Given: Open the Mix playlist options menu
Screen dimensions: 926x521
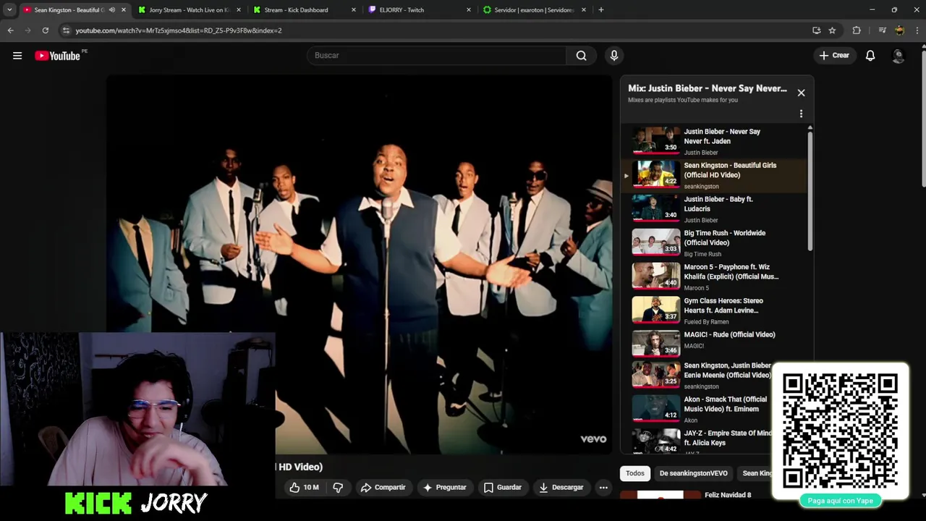Looking at the screenshot, I should tap(801, 114).
